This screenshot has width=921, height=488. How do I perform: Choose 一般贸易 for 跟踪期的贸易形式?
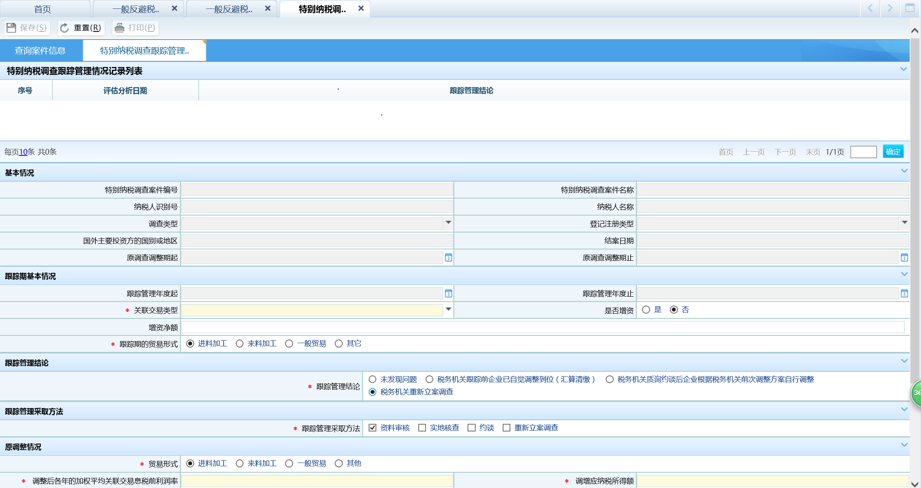[289, 343]
